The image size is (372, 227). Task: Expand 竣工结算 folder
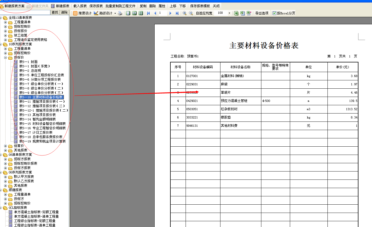(x=5, y=35)
